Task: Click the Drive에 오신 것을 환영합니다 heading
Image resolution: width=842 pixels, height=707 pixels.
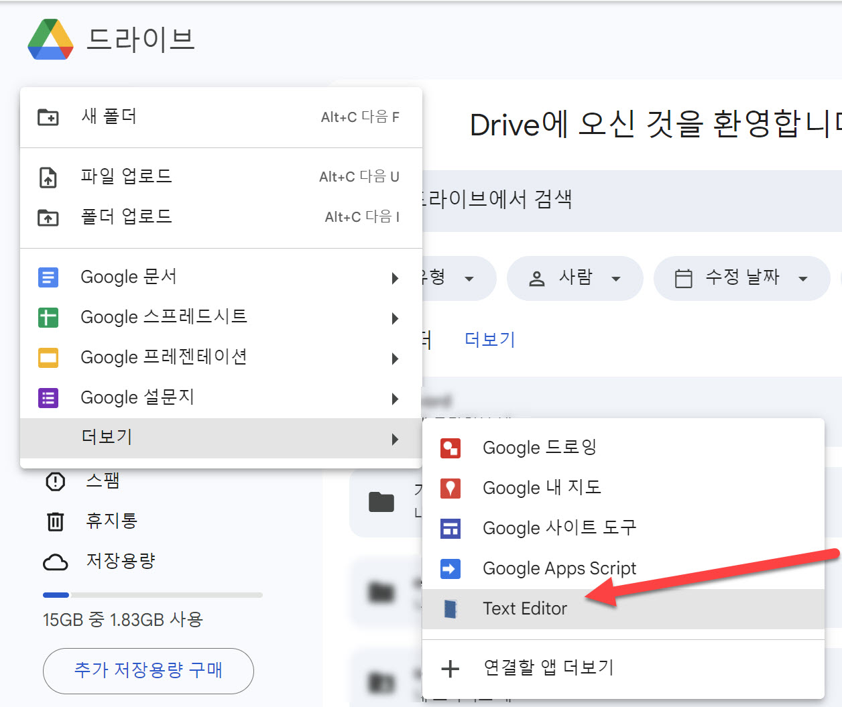Action: [x=656, y=125]
